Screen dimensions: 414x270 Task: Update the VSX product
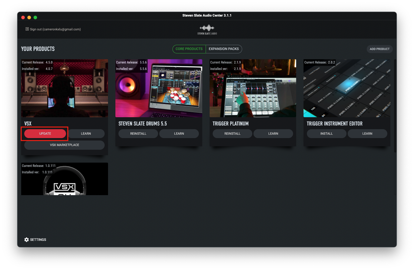coord(45,133)
